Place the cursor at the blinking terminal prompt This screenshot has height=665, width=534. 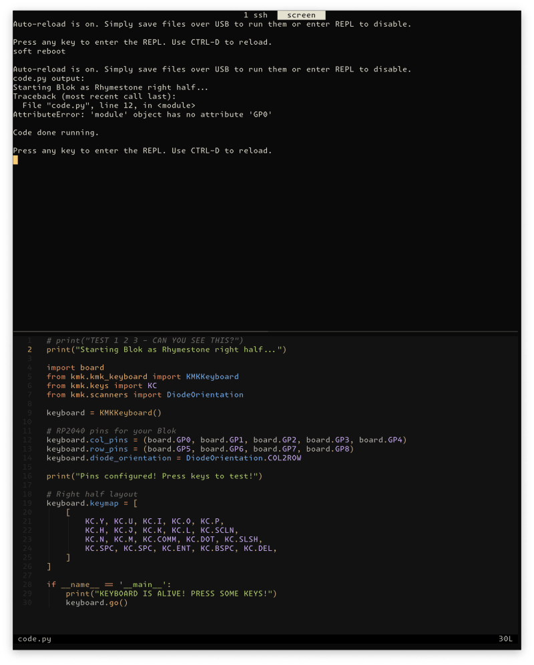click(x=15, y=159)
